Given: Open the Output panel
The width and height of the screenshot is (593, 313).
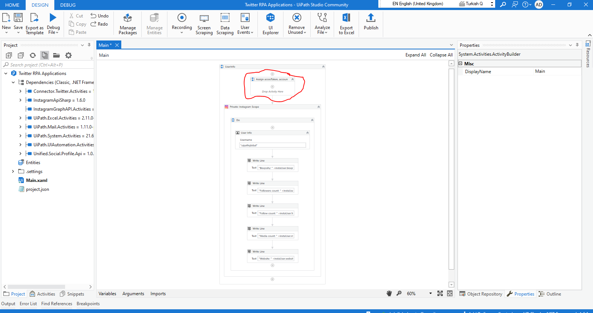Looking at the screenshot, I should tap(8, 304).
